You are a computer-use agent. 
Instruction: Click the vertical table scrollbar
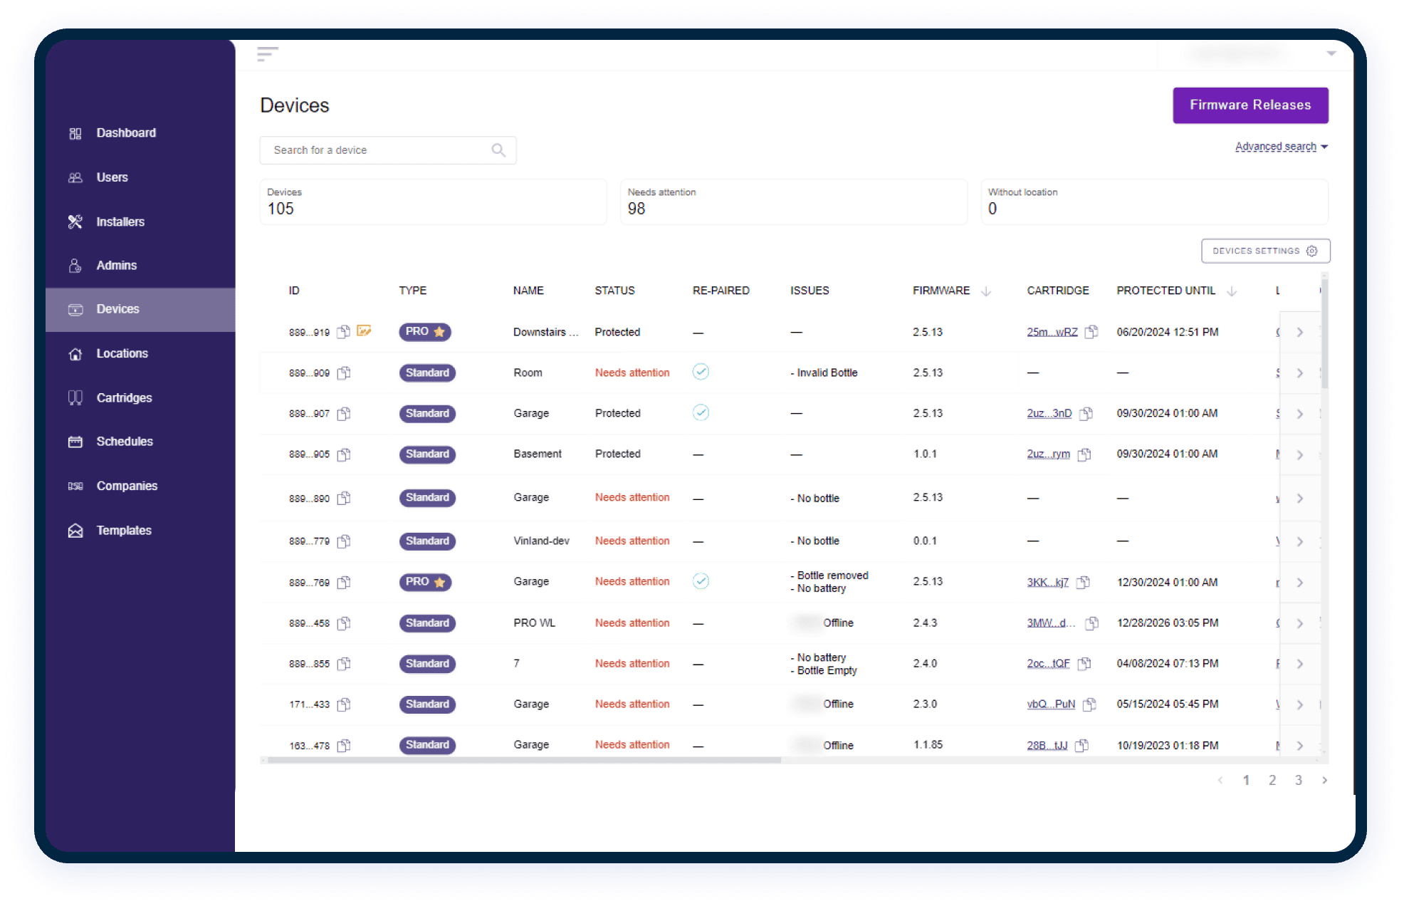[x=1325, y=333]
